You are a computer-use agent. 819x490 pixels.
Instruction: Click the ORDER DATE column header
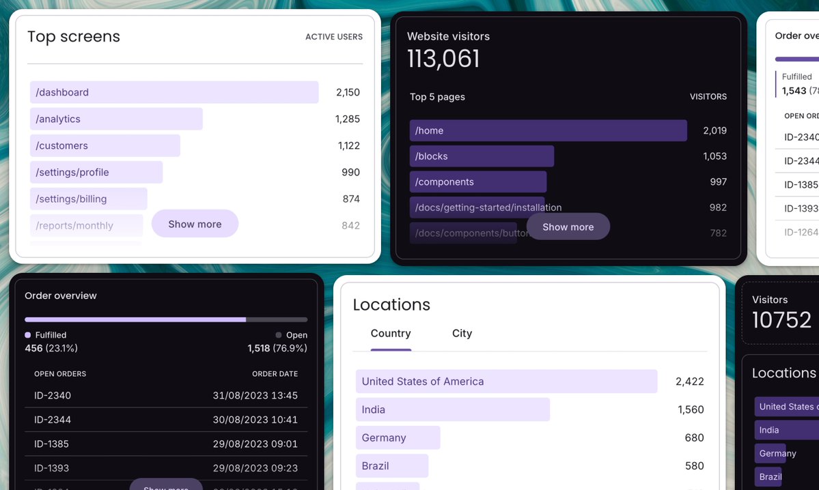point(275,374)
